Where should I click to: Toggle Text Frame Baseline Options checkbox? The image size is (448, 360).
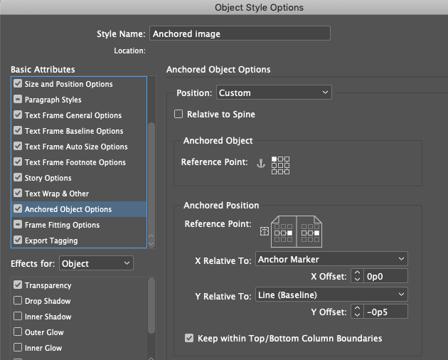18,130
